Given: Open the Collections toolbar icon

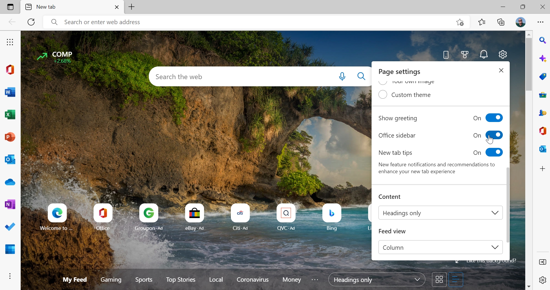Looking at the screenshot, I should click(x=501, y=22).
